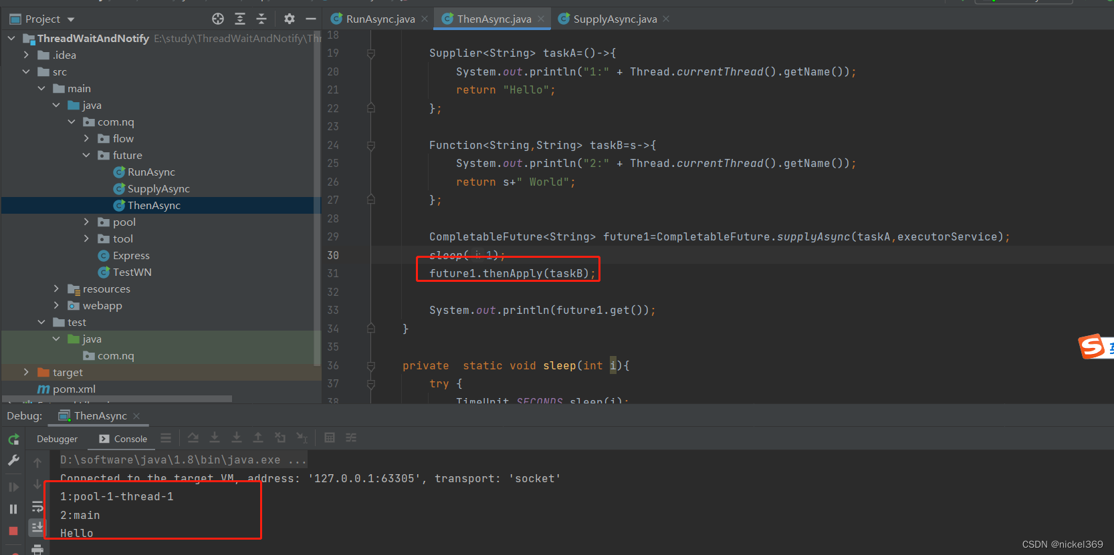1114x555 pixels.
Task: Close the RunAsync.java tab
Action: [x=425, y=19]
